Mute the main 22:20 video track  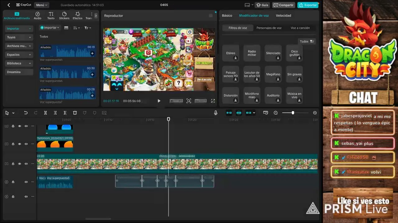(x=26, y=164)
